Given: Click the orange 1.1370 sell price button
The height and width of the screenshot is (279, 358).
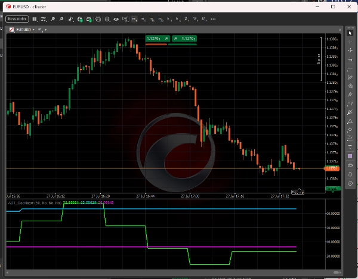Looking at the screenshot, I should pyautogui.click(x=158, y=39).
